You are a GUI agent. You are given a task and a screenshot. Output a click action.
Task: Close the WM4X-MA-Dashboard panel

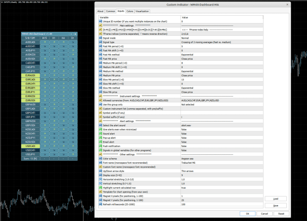[75, 34]
